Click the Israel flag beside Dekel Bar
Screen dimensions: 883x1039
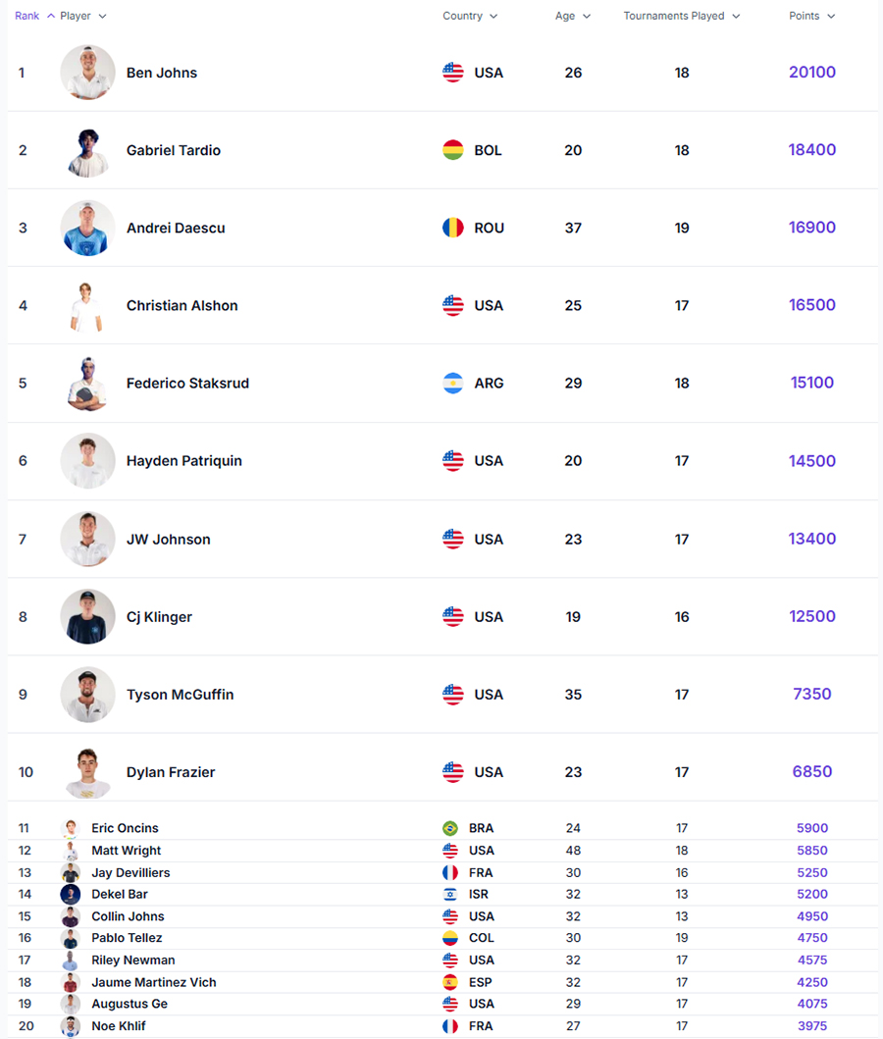click(x=450, y=895)
